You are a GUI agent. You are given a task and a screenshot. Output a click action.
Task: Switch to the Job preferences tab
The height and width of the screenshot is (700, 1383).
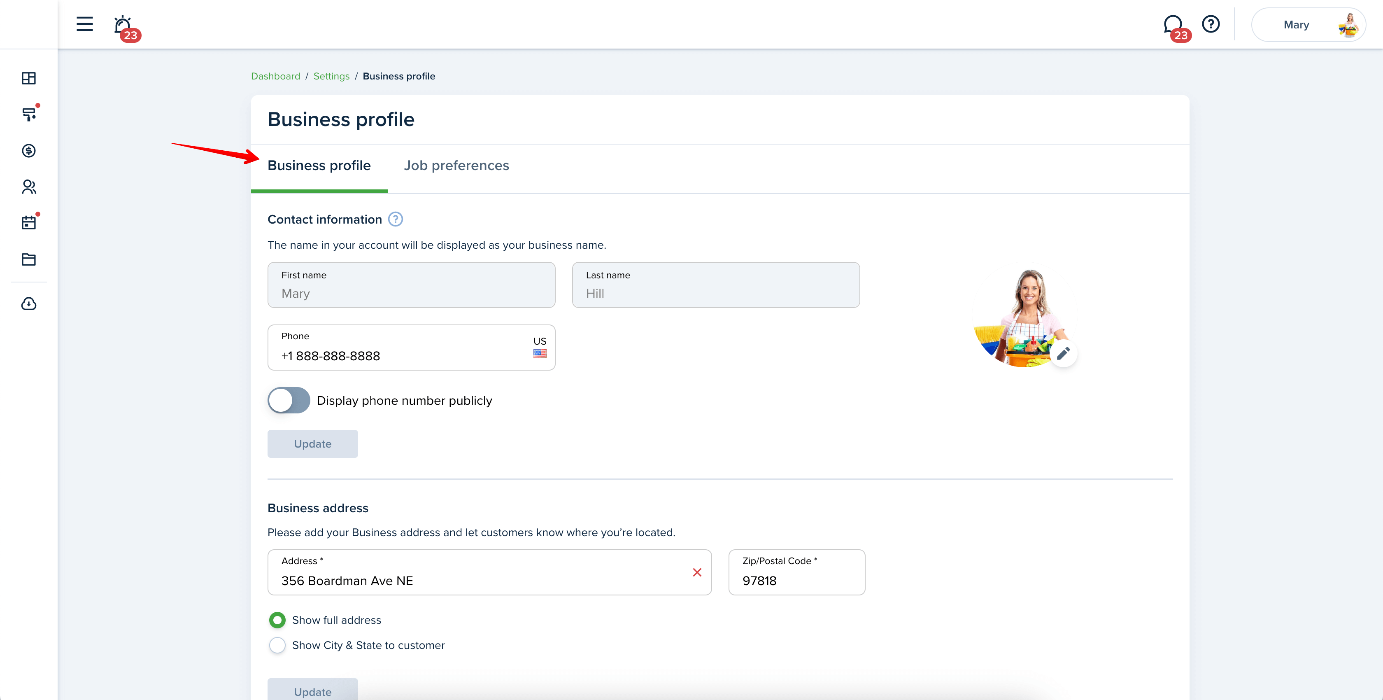(456, 166)
